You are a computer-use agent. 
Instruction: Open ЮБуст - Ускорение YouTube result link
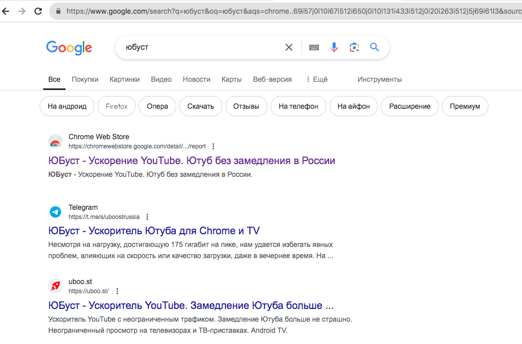191,161
